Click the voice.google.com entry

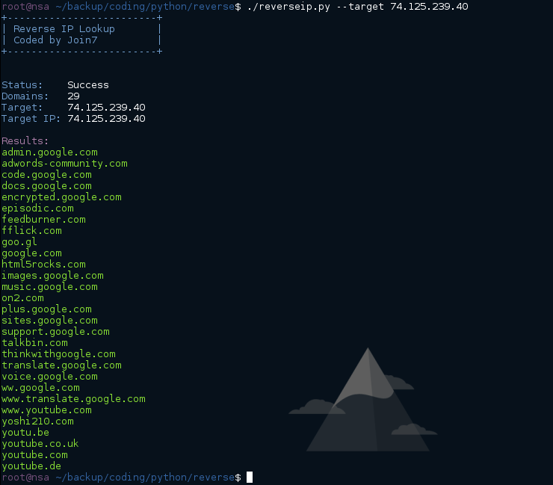[49, 377]
